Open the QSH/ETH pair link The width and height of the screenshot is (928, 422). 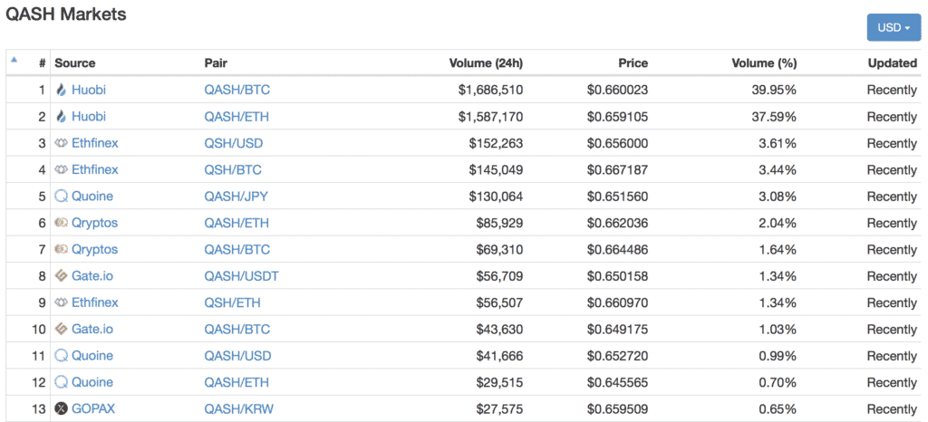(x=233, y=302)
